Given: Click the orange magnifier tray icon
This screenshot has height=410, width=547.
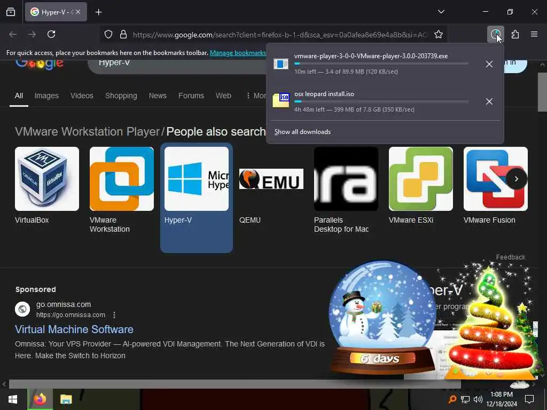Looking at the screenshot, I should coord(452,399).
